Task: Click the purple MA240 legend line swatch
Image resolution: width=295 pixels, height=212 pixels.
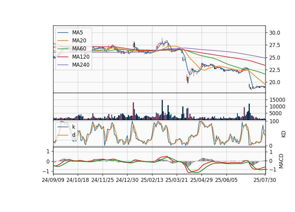Action: pyautogui.click(x=63, y=65)
